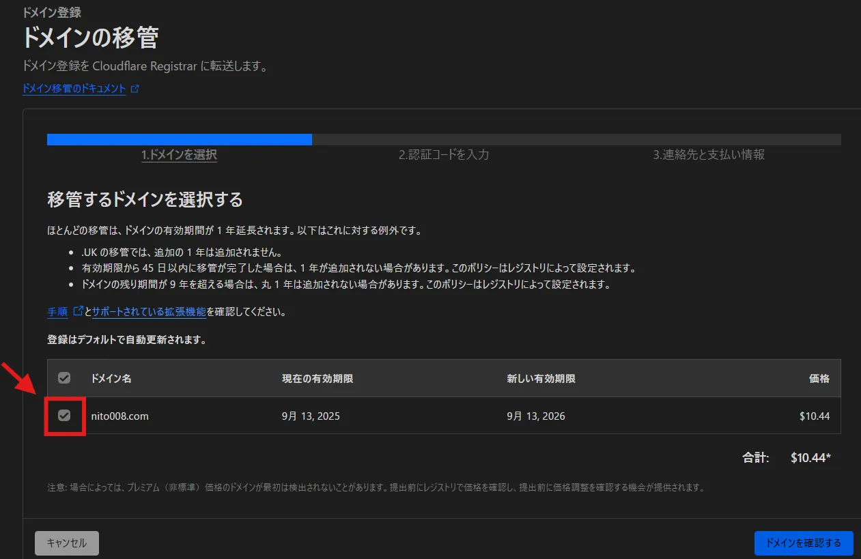
Task: Open the ドメイン移管のドキュメント link
Action: click(74, 89)
